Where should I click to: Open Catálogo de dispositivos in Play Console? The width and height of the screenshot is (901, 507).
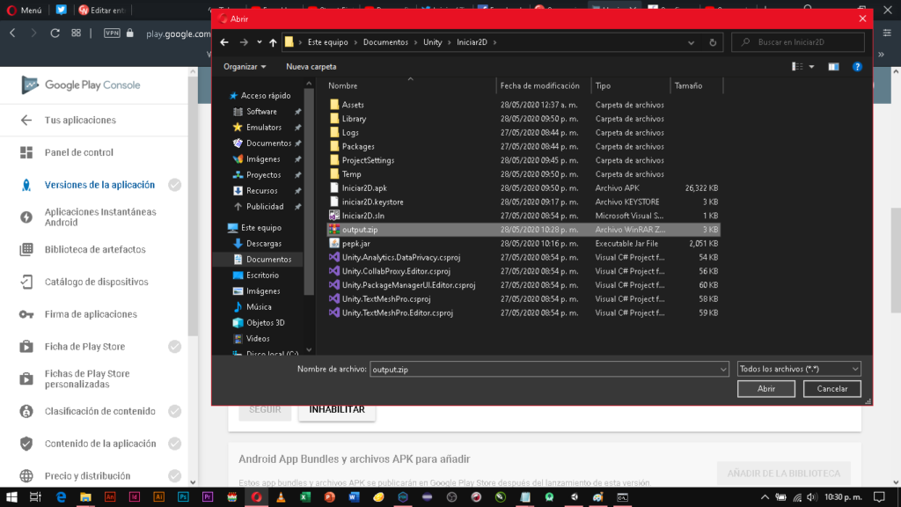point(97,282)
